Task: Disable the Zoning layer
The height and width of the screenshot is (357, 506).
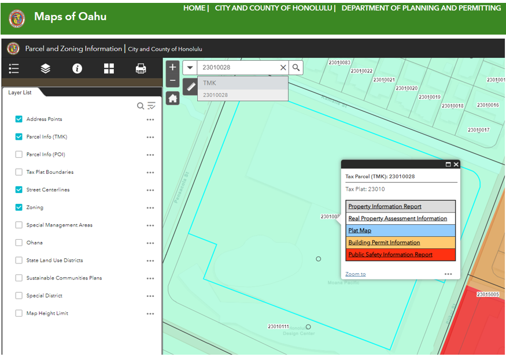Action: click(18, 207)
